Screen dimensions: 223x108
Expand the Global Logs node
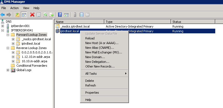pyautogui.click(x=8, y=70)
